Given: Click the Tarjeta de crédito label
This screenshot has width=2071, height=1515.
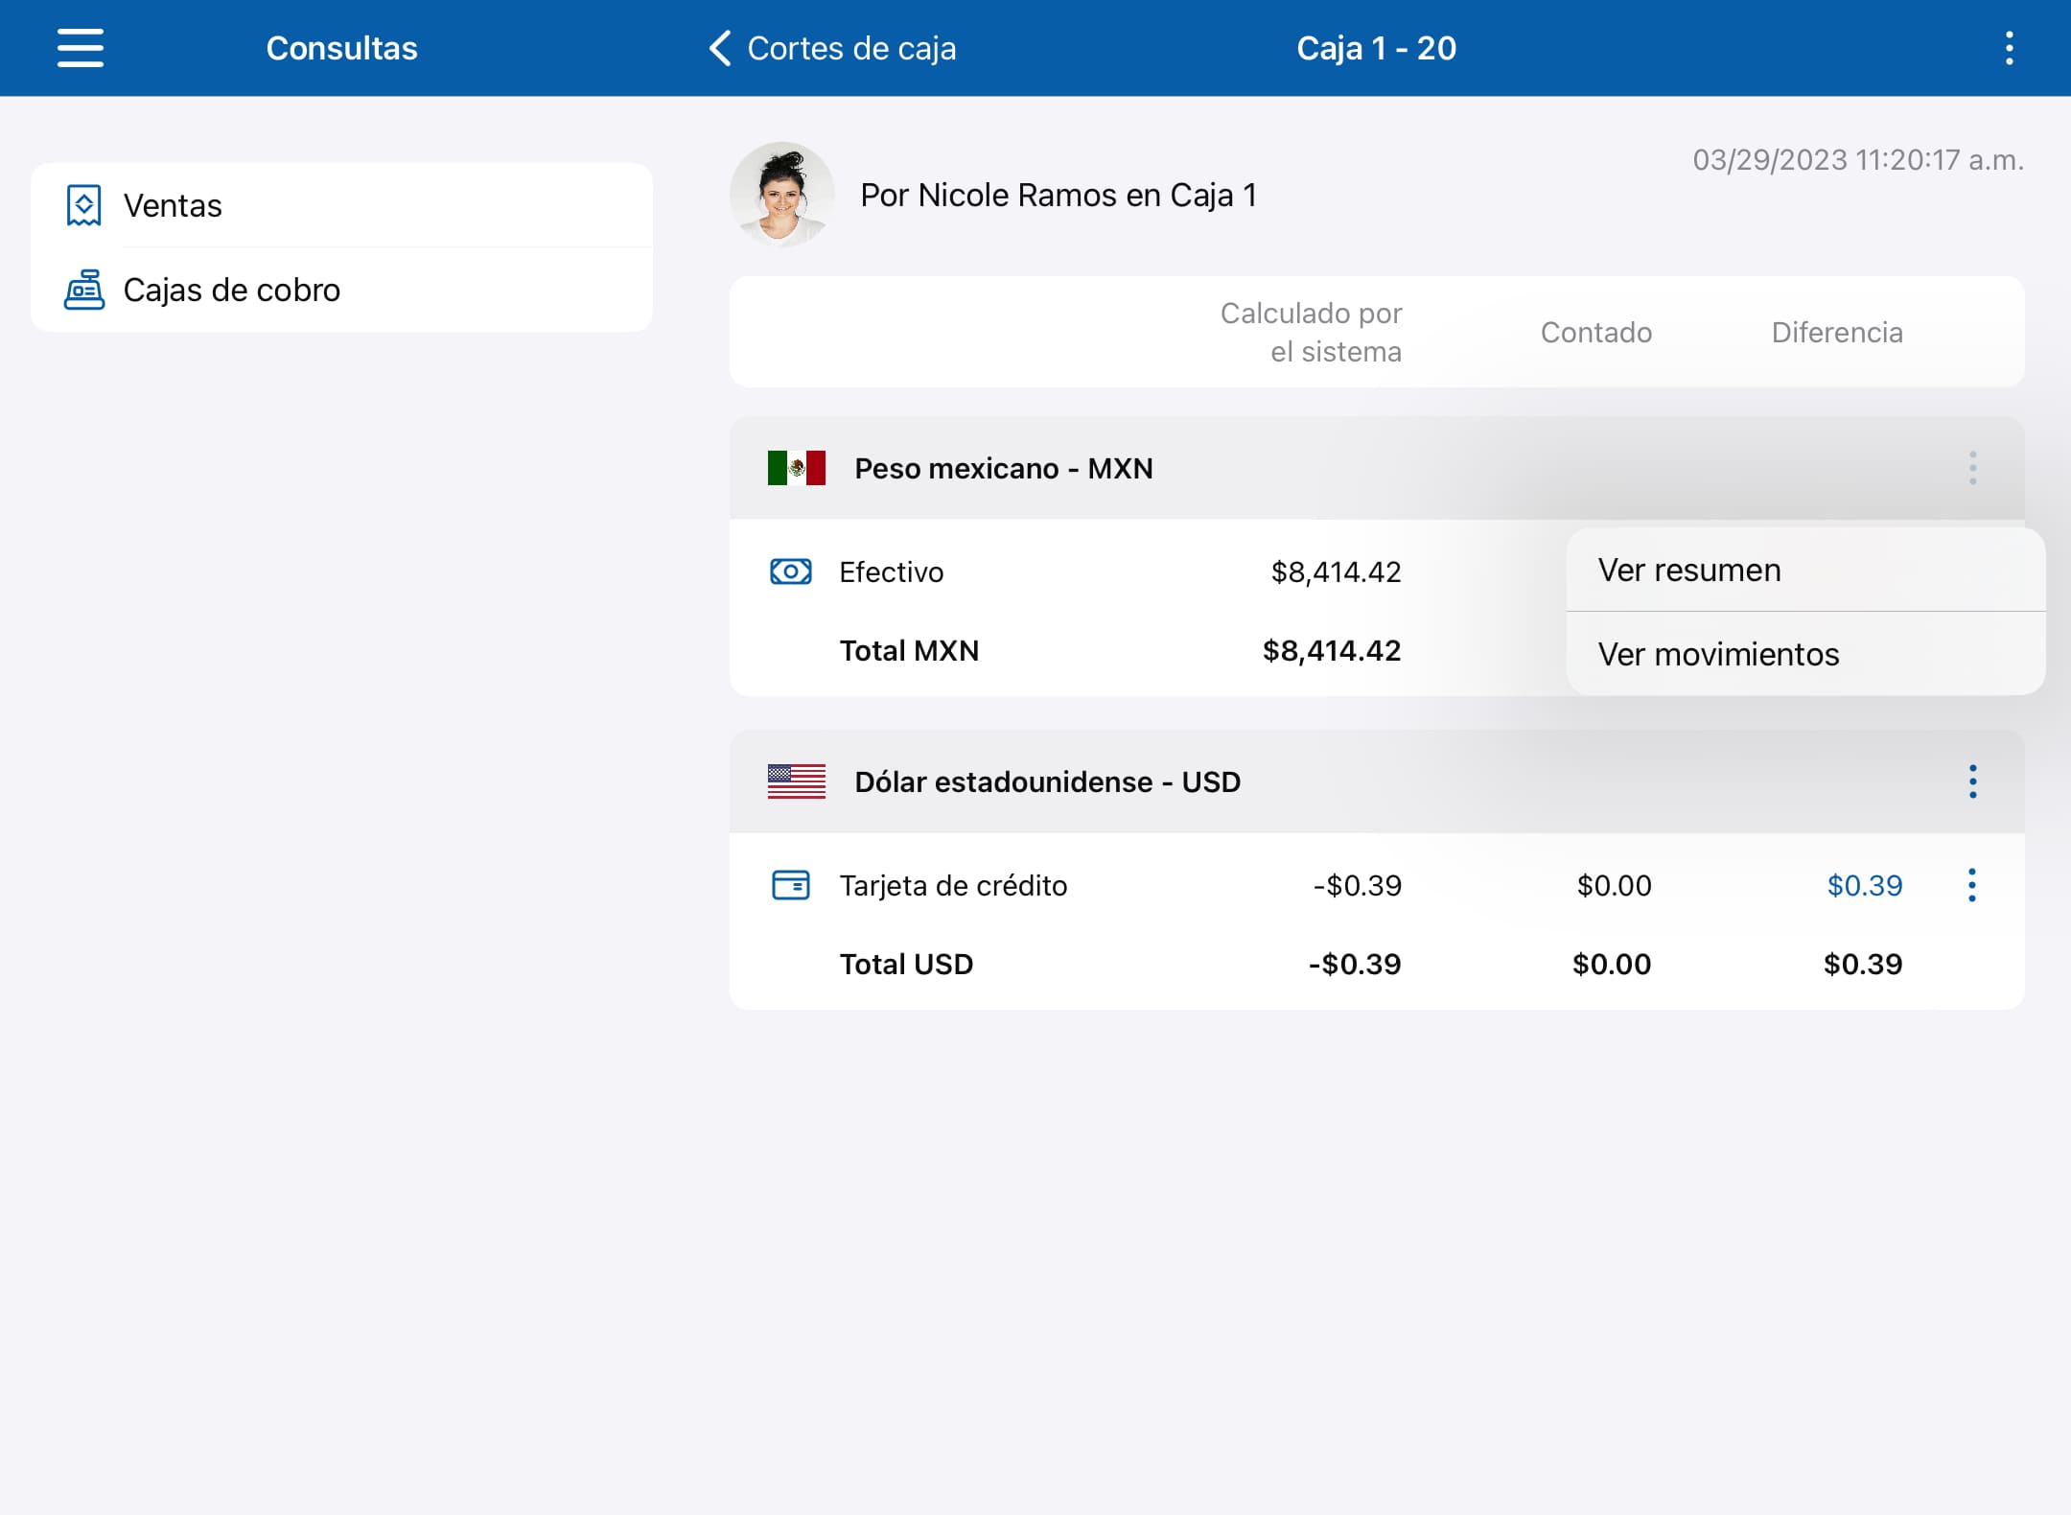Looking at the screenshot, I should [953, 886].
